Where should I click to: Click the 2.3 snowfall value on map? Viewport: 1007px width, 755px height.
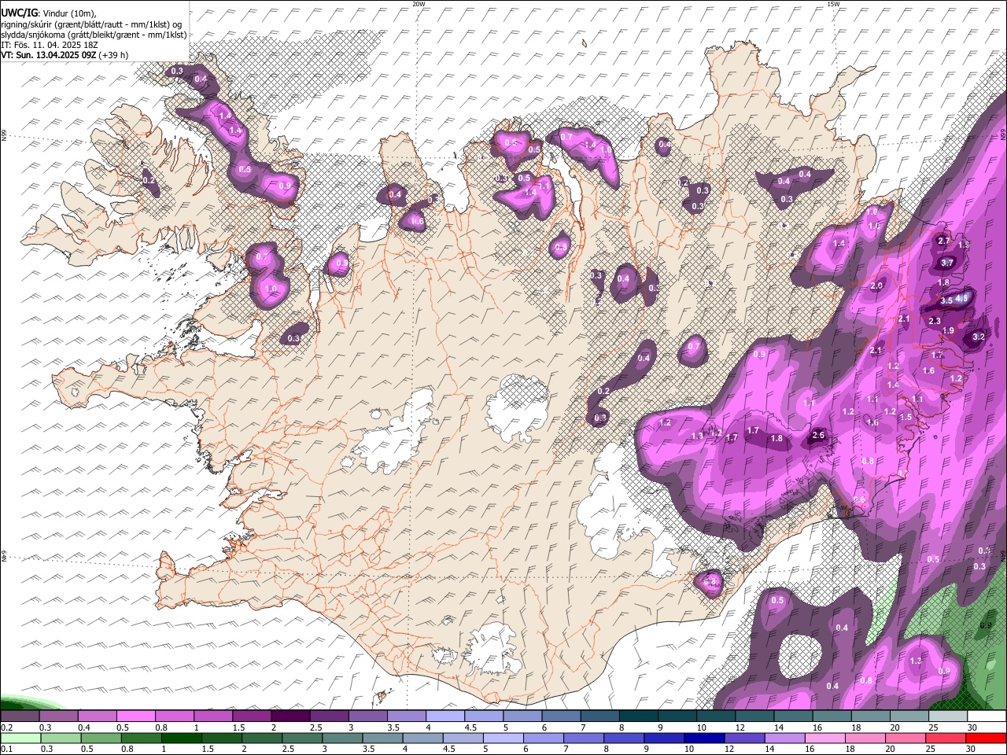pyautogui.click(x=935, y=321)
